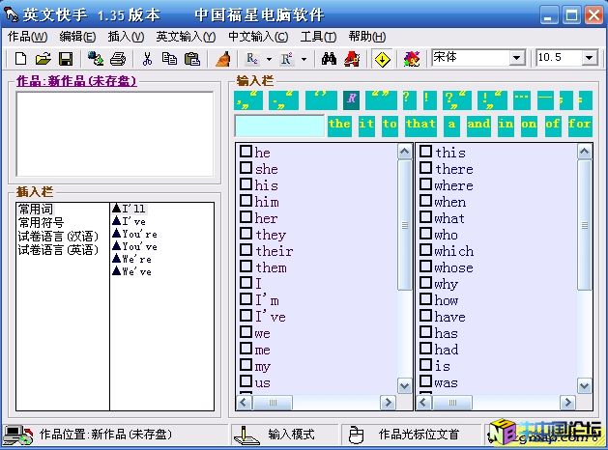608x450 pixels.
Task: Open the 中文输入(C) menu
Action: tap(258, 37)
